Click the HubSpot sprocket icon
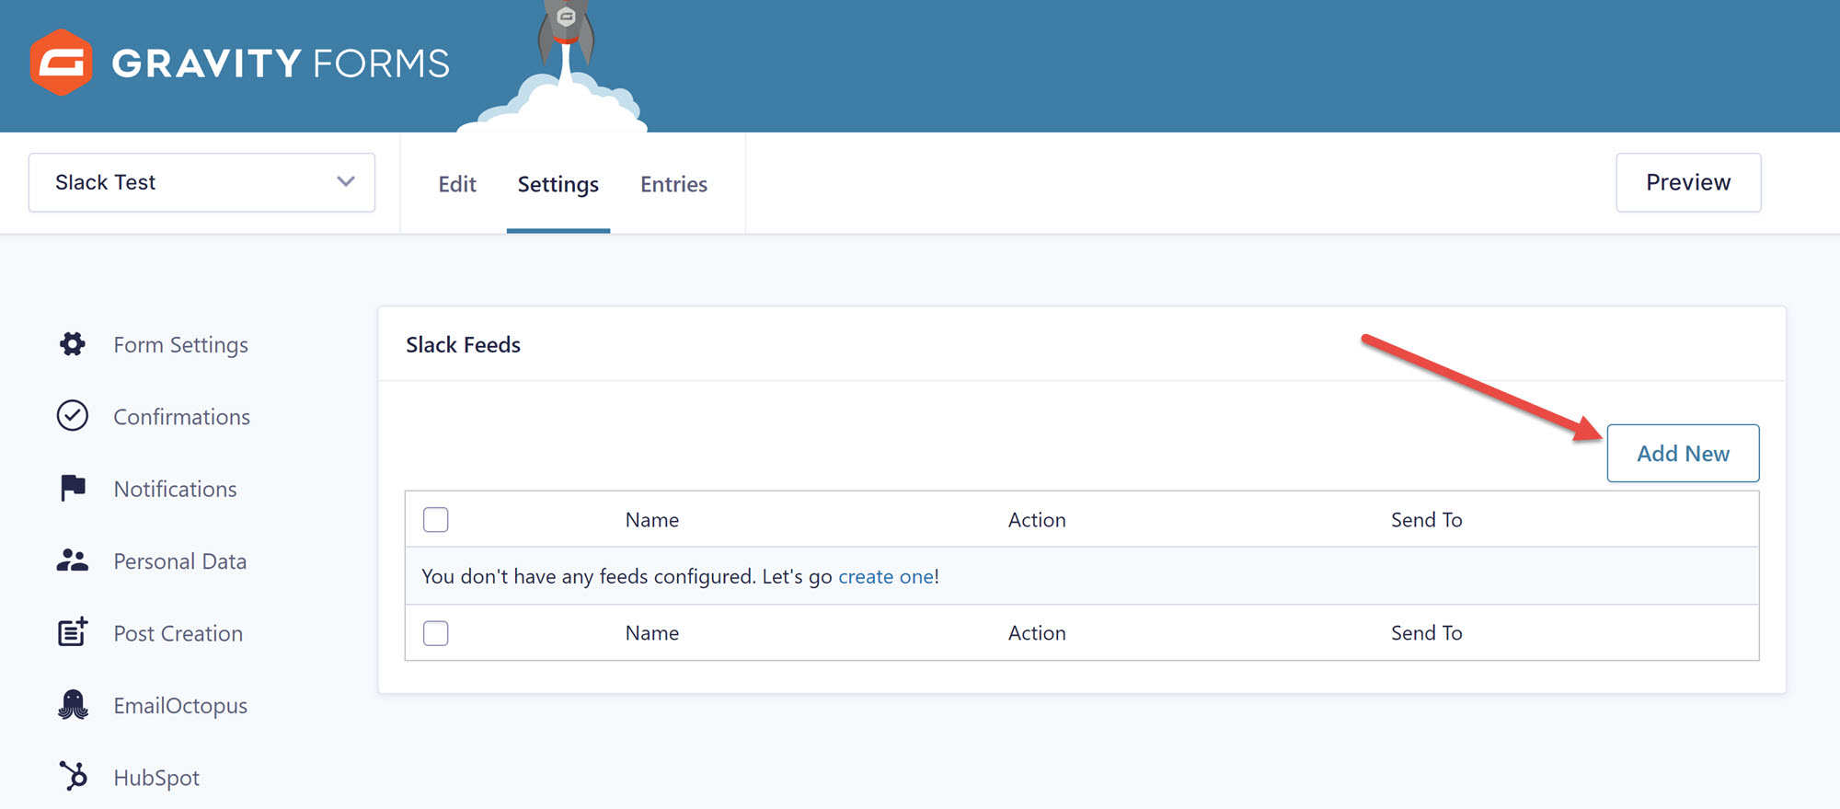Viewport: 1840px width, 809px height. tap(73, 776)
